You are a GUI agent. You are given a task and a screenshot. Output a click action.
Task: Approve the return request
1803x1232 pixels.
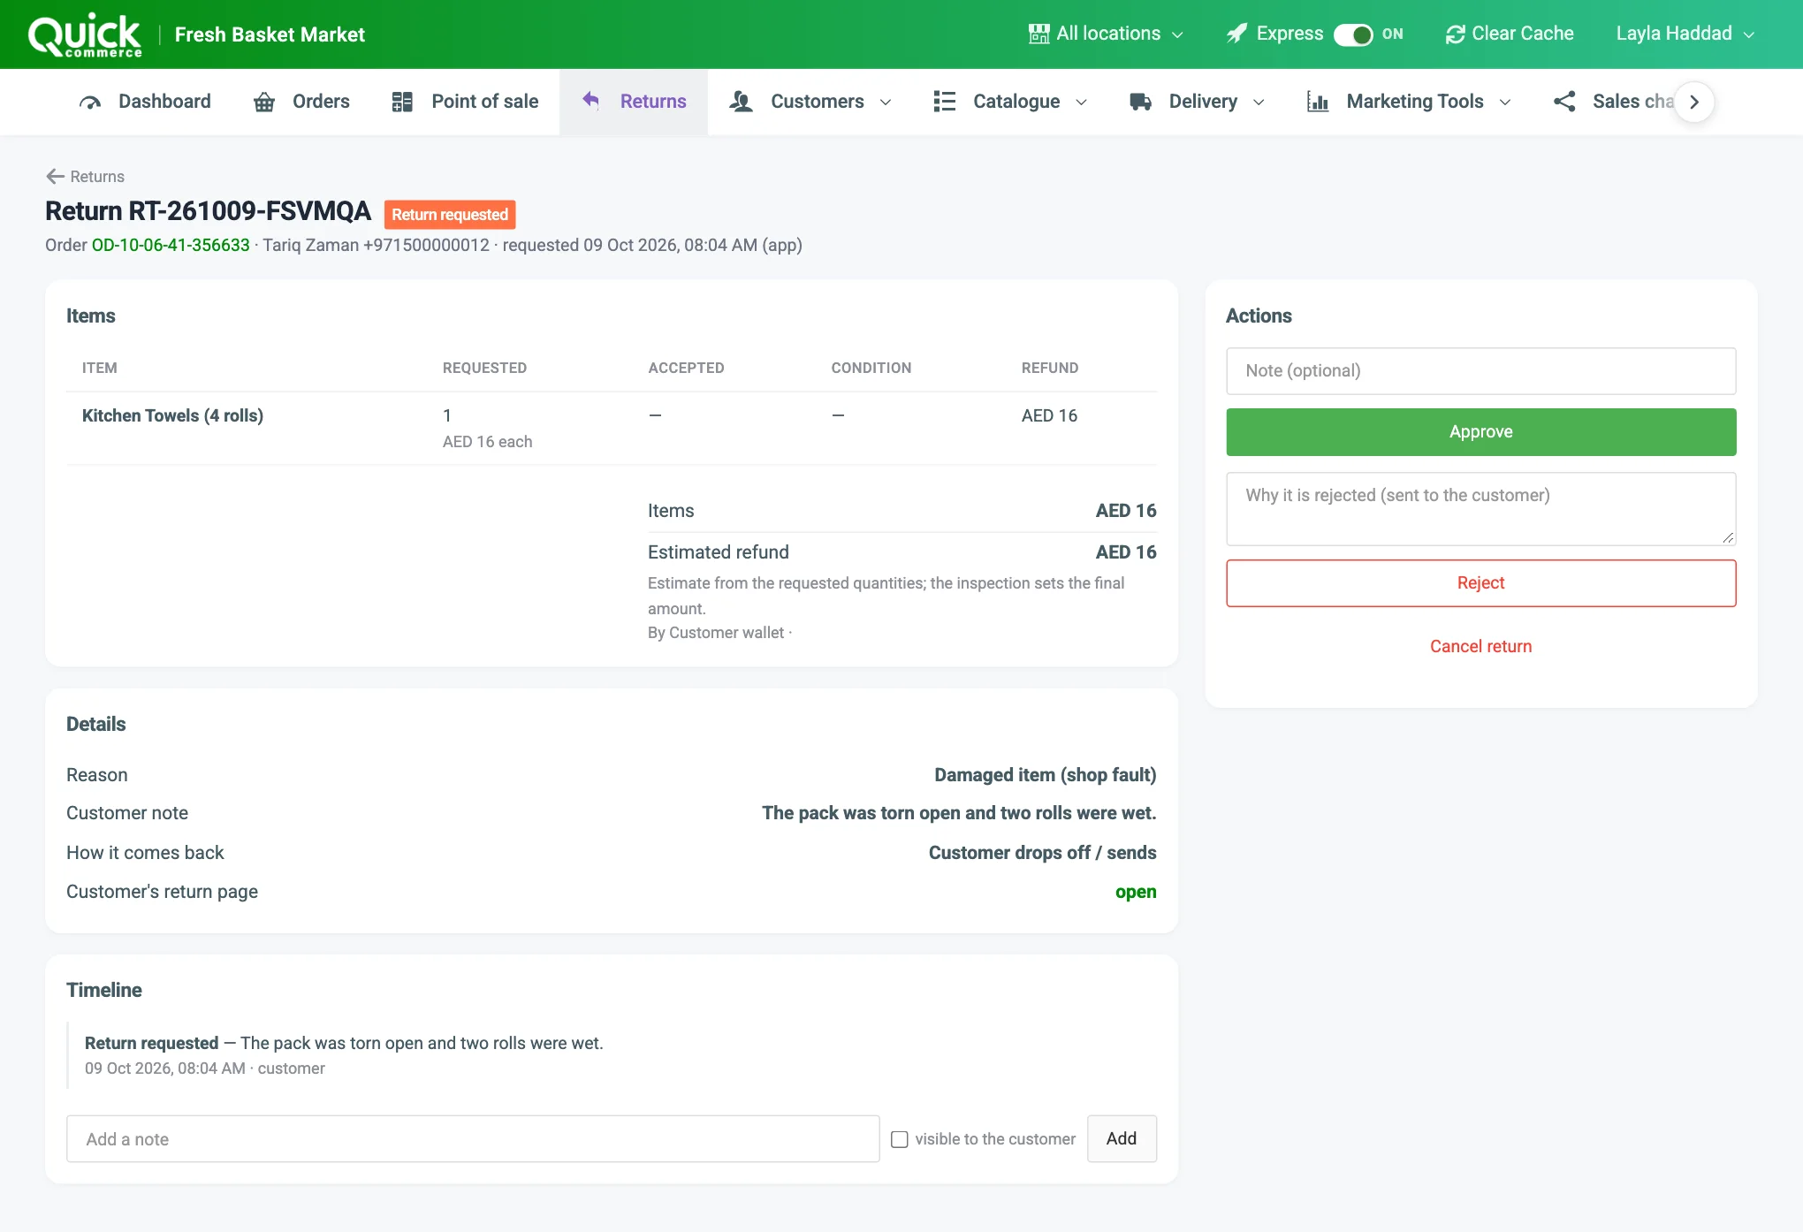tap(1480, 432)
